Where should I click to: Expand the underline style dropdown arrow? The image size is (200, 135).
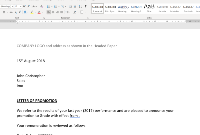pyautogui.click(x=7, y=12)
